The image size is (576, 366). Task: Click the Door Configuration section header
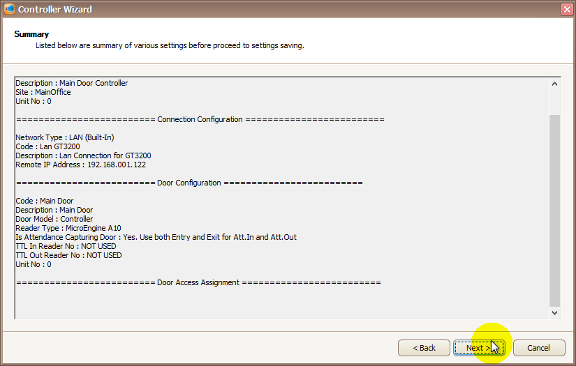(x=189, y=183)
